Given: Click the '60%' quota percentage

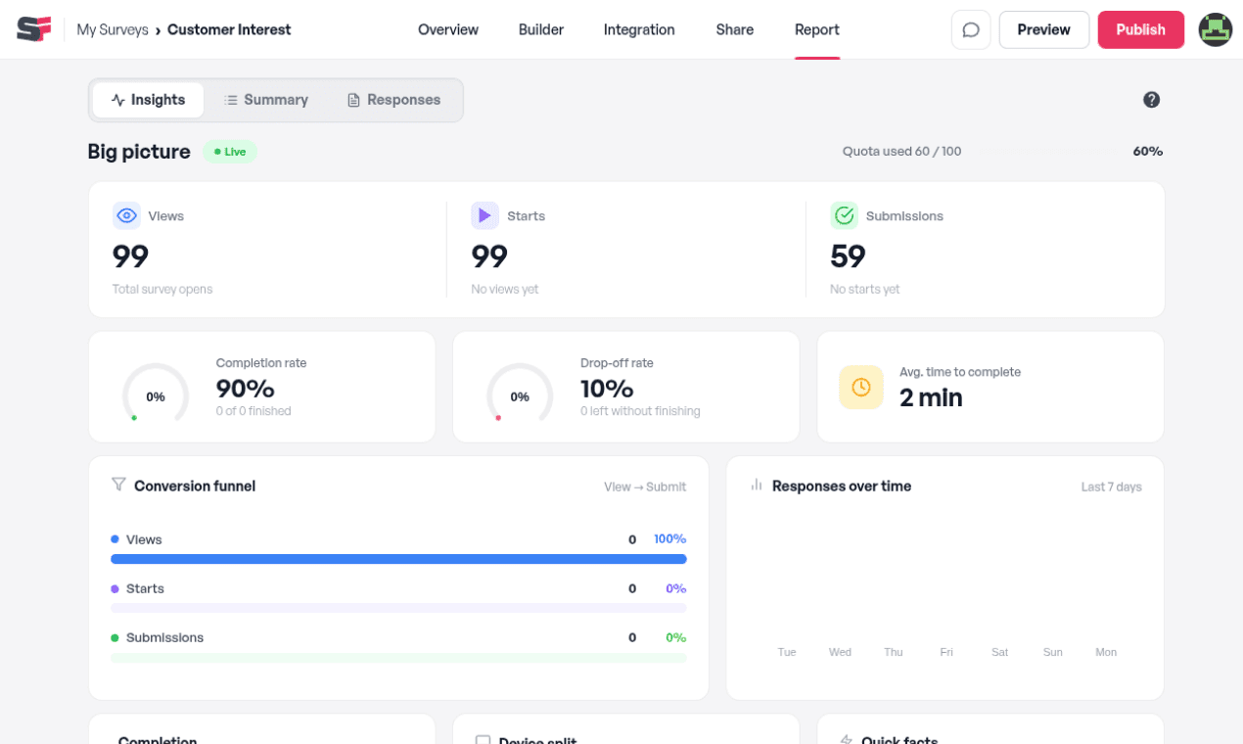Looking at the screenshot, I should [1148, 152].
